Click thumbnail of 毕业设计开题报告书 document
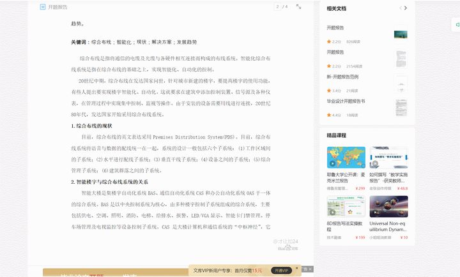The height and width of the screenshot is (277, 460). coord(401,108)
